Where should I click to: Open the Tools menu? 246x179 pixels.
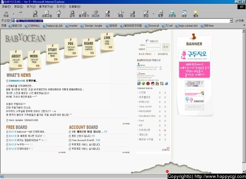click(x=61, y=7)
